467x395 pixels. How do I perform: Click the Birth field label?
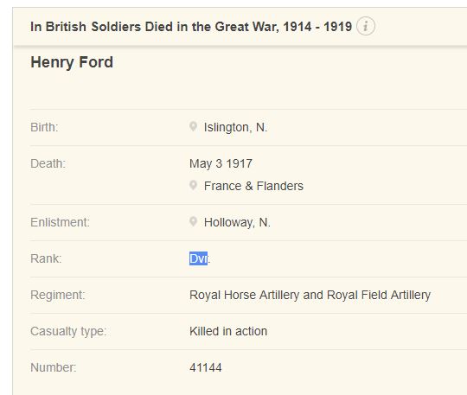click(x=44, y=127)
